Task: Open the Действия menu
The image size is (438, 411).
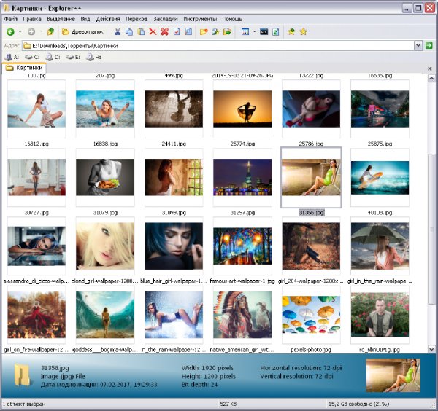Action: coord(108,19)
